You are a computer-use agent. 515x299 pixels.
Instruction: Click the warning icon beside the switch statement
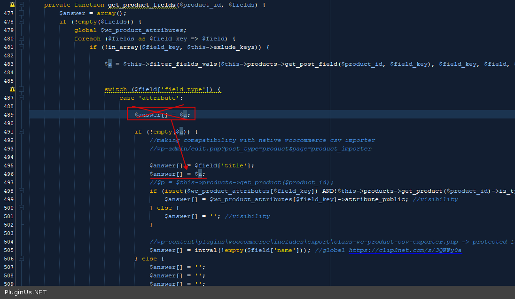point(12,89)
